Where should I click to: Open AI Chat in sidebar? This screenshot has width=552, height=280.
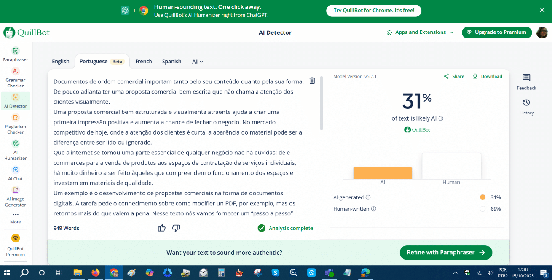coord(16,173)
